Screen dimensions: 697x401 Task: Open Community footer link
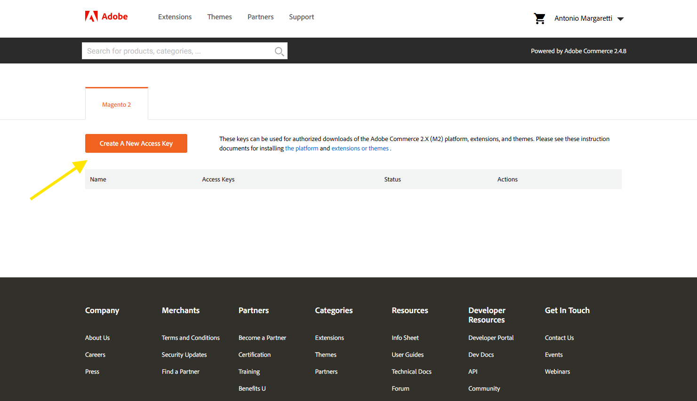pyautogui.click(x=484, y=388)
